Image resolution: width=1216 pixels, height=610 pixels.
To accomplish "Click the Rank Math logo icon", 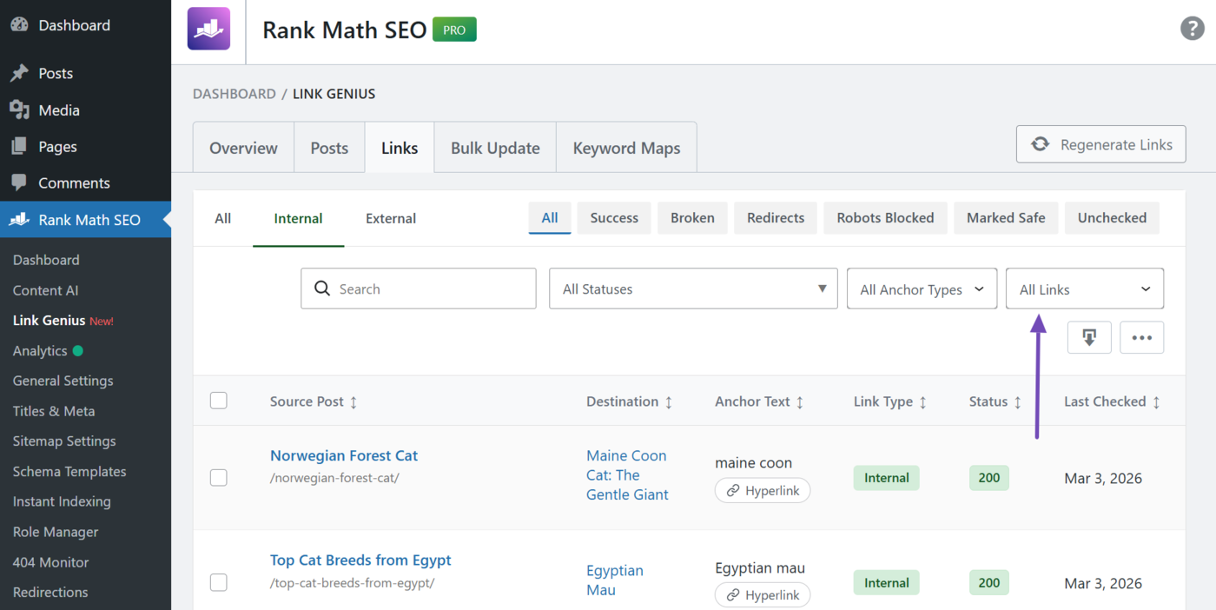I will click(x=208, y=29).
